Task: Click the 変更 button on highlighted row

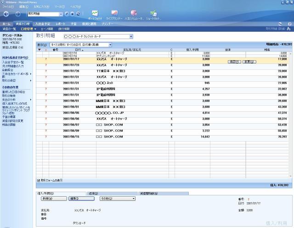Action: [249, 62]
